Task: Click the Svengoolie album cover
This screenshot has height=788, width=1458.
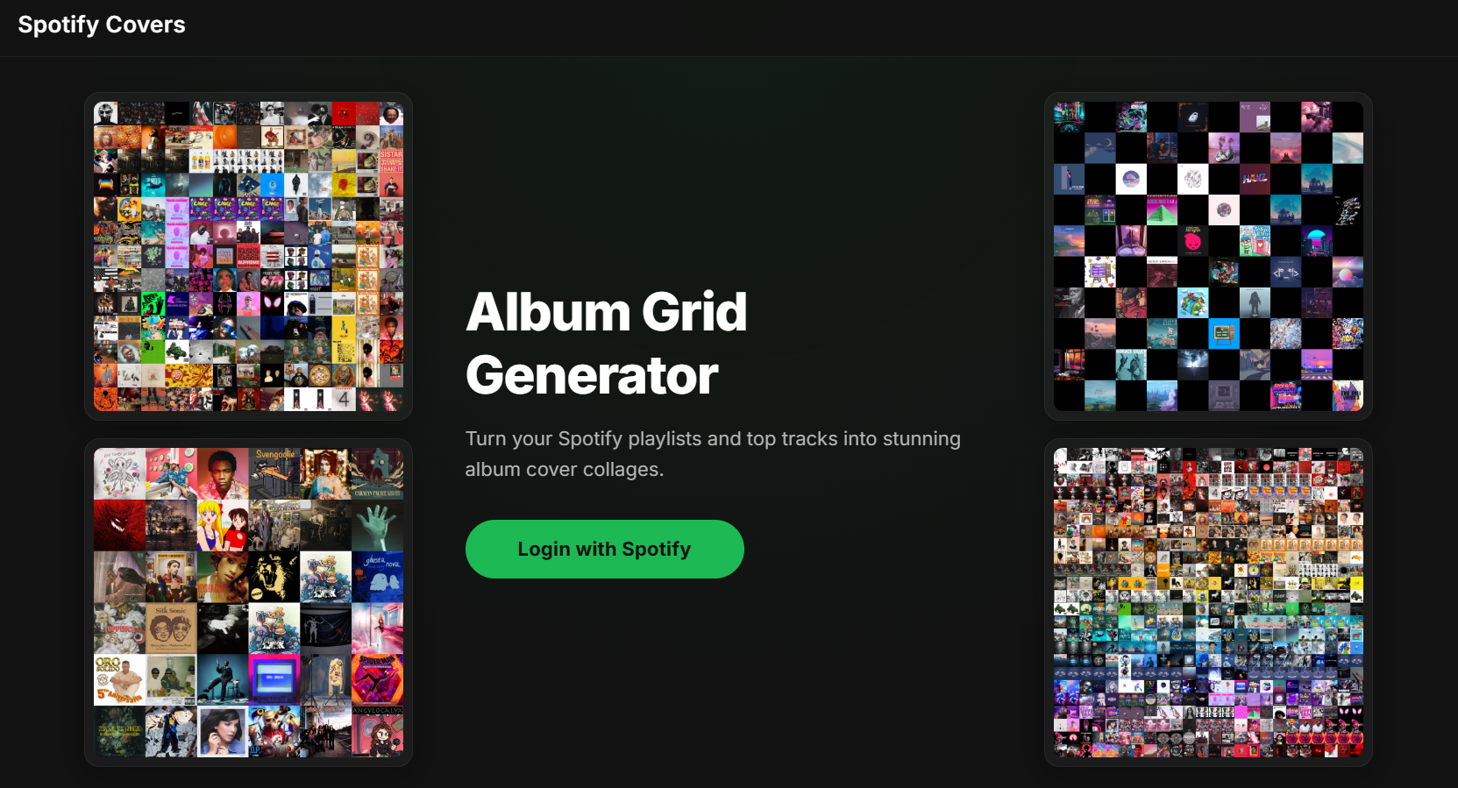Action: [x=274, y=473]
